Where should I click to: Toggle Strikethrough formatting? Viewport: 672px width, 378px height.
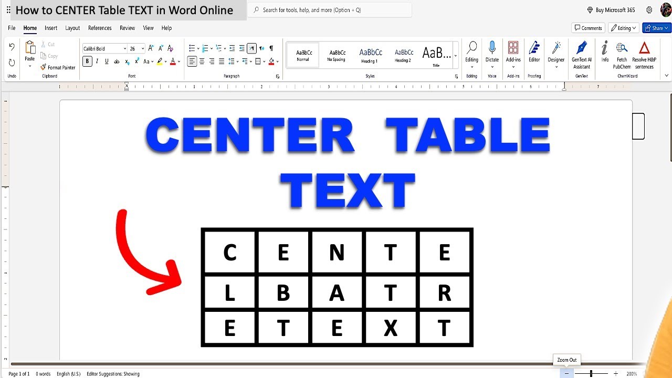click(117, 61)
